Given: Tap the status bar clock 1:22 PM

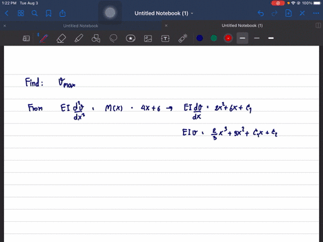Looking at the screenshot, I should [9, 3].
